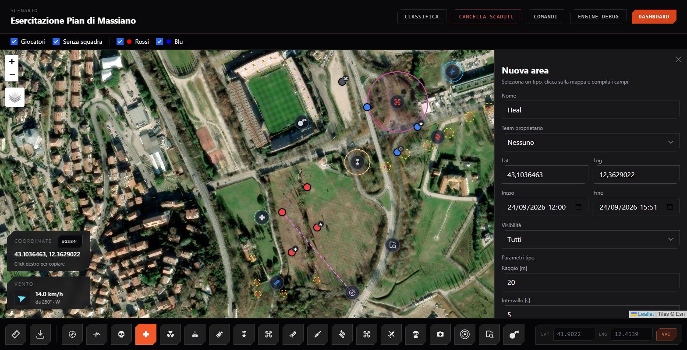687x350 pixels.
Task: Select the star medal tool in toolbar
Action: (244, 335)
